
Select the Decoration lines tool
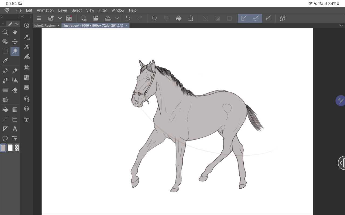coord(5,90)
